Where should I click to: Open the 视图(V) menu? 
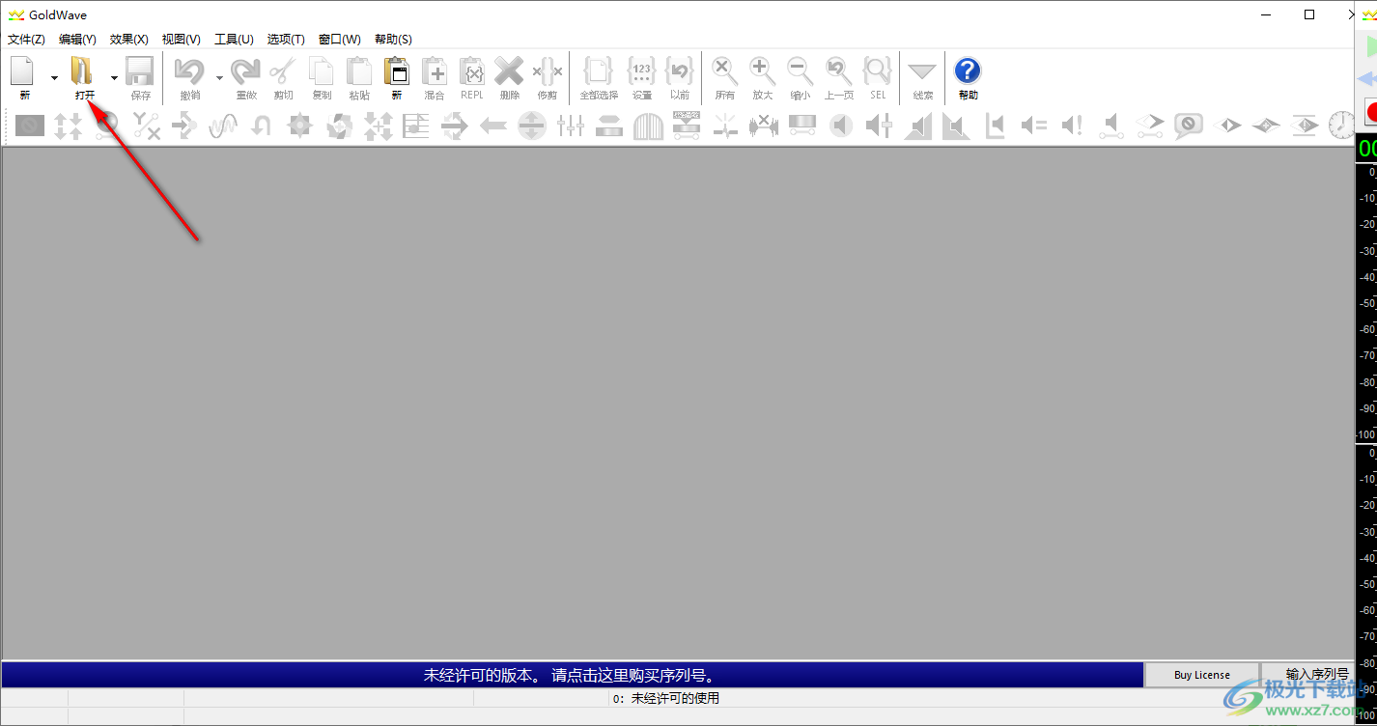pos(181,40)
